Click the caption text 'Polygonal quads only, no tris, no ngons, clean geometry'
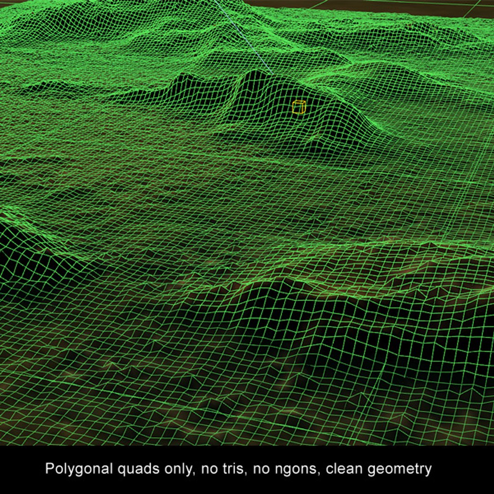 [x=238, y=469]
